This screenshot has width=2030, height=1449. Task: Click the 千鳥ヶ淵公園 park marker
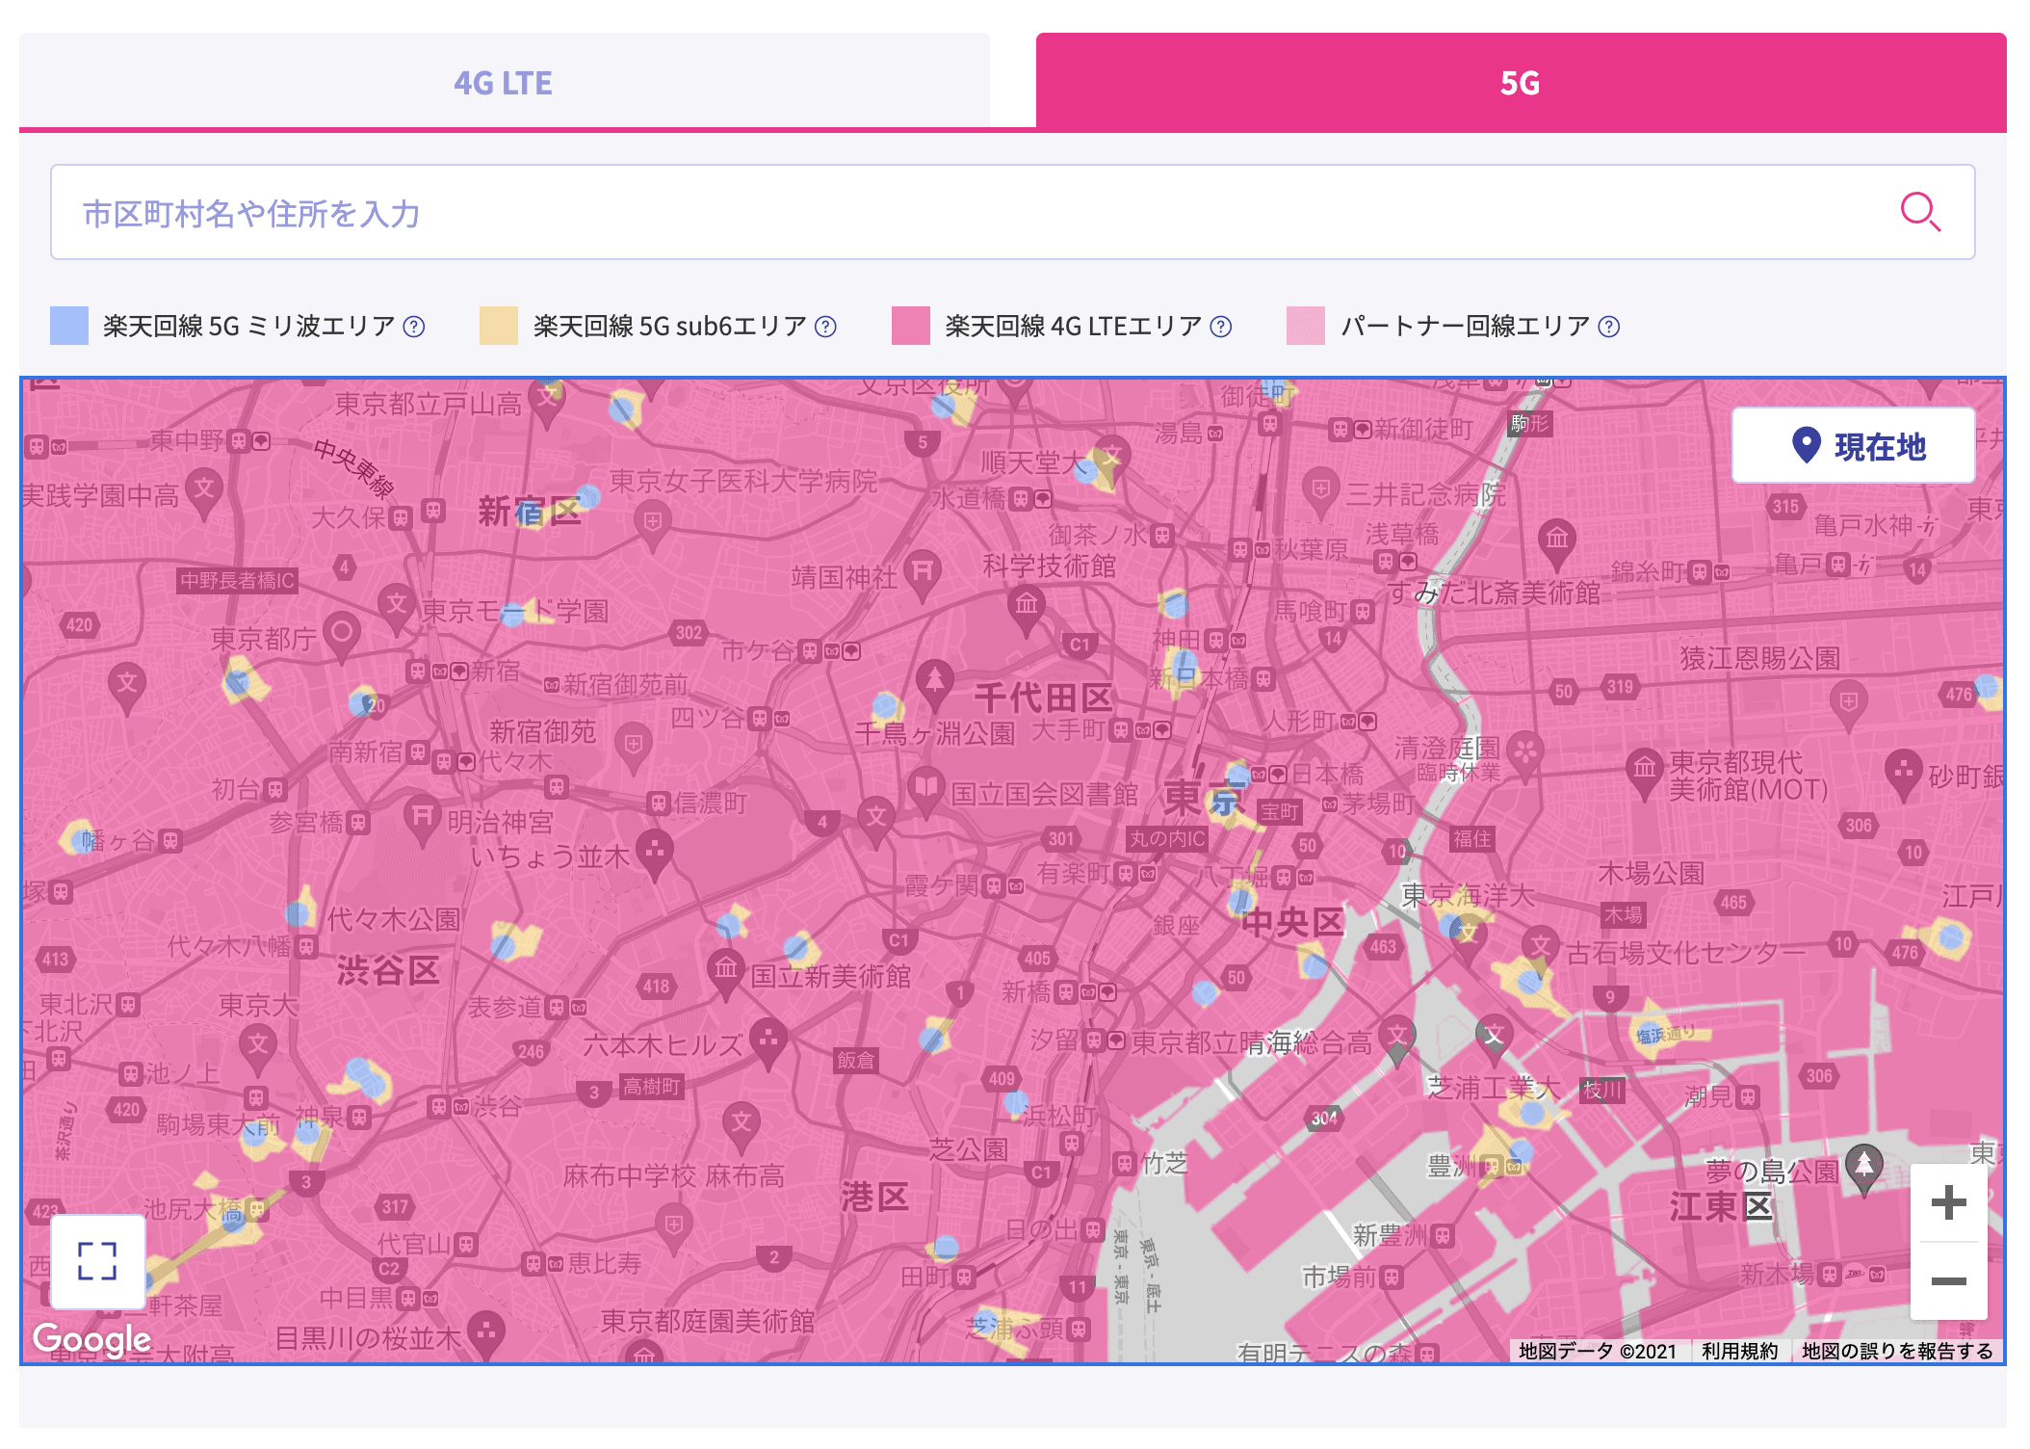(x=933, y=684)
